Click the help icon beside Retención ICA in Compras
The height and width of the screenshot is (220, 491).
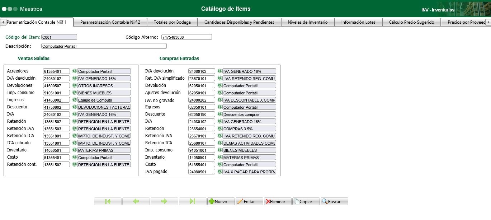219,143
